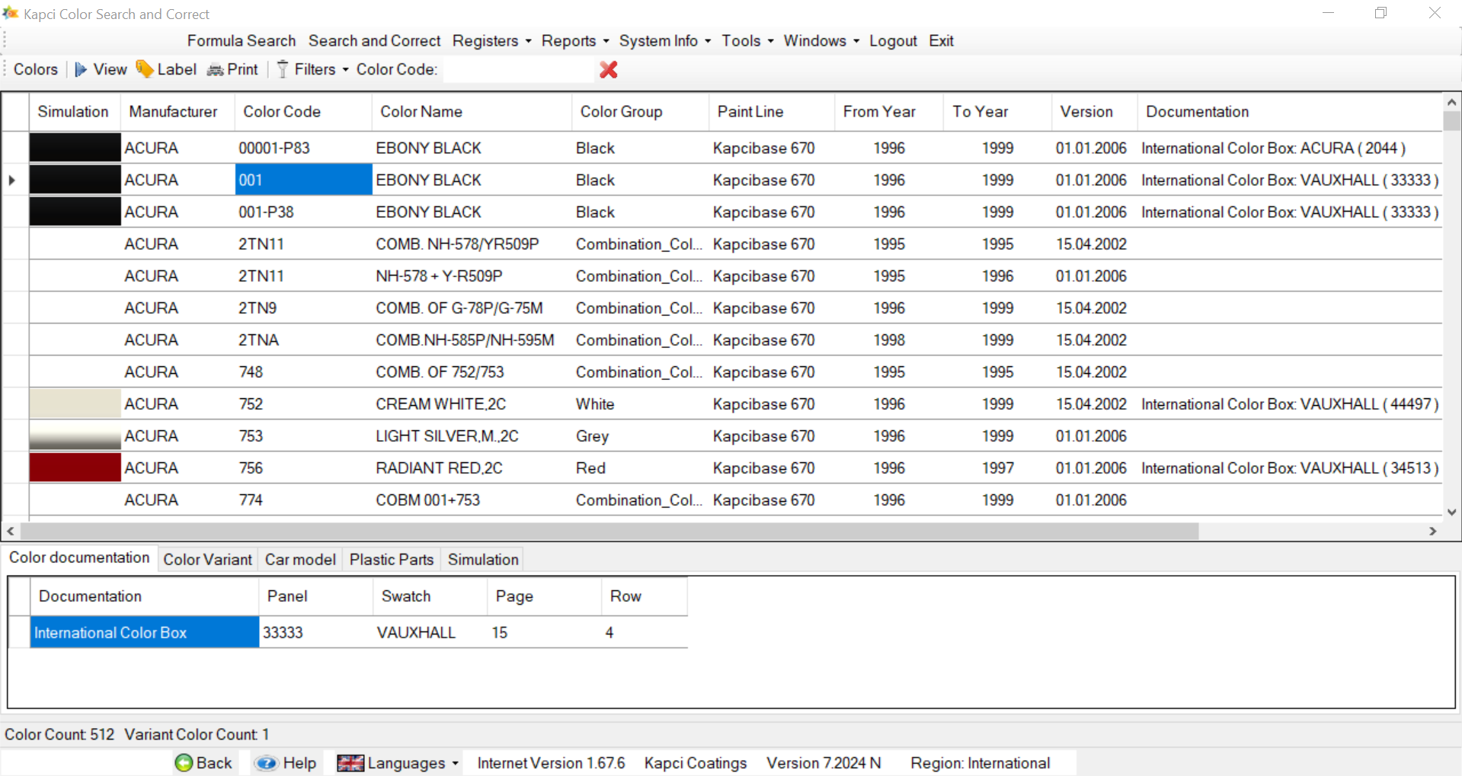Image resolution: width=1462 pixels, height=776 pixels.
Task: Open the Reports dropdown menu
Action: 570,40
